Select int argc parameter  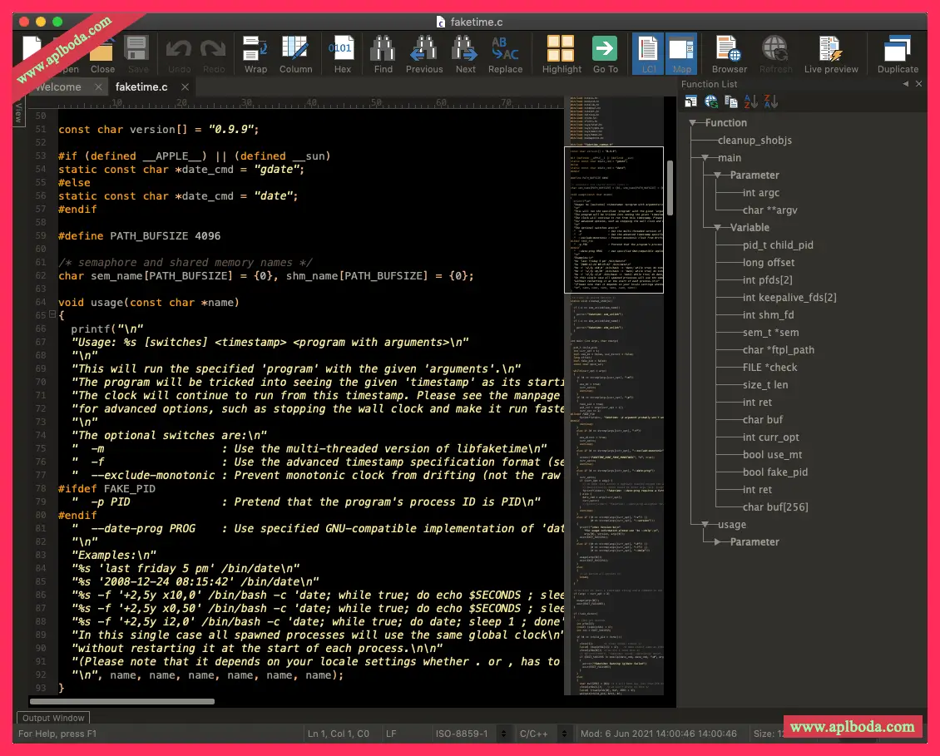point(761,192)
